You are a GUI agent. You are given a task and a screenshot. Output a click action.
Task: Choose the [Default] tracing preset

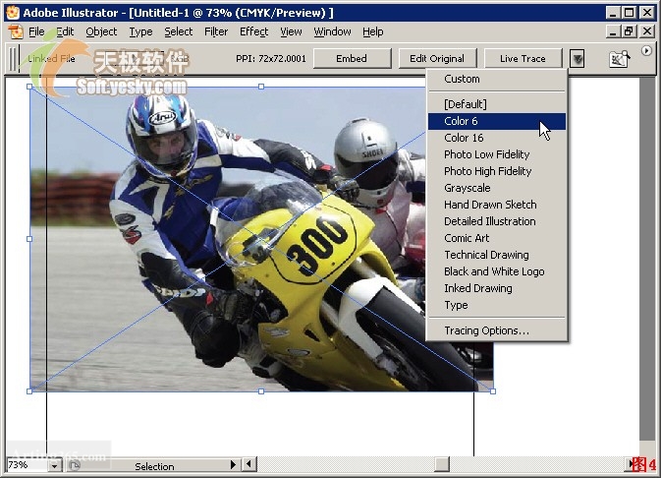(x=497, y=104)
